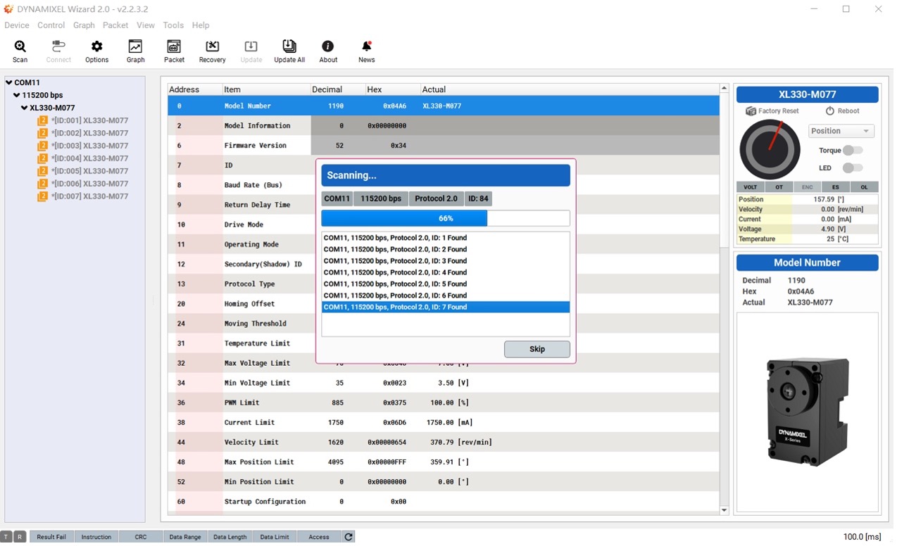Screen dimensions: 897x546
Task: Select the ID:004 XL330-M077 device icon
Action: point(42,158)
